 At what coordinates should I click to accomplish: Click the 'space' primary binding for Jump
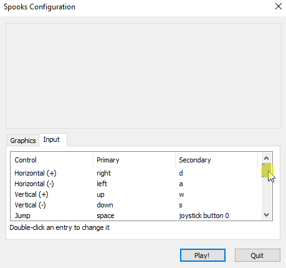click(x=105, y=216)
